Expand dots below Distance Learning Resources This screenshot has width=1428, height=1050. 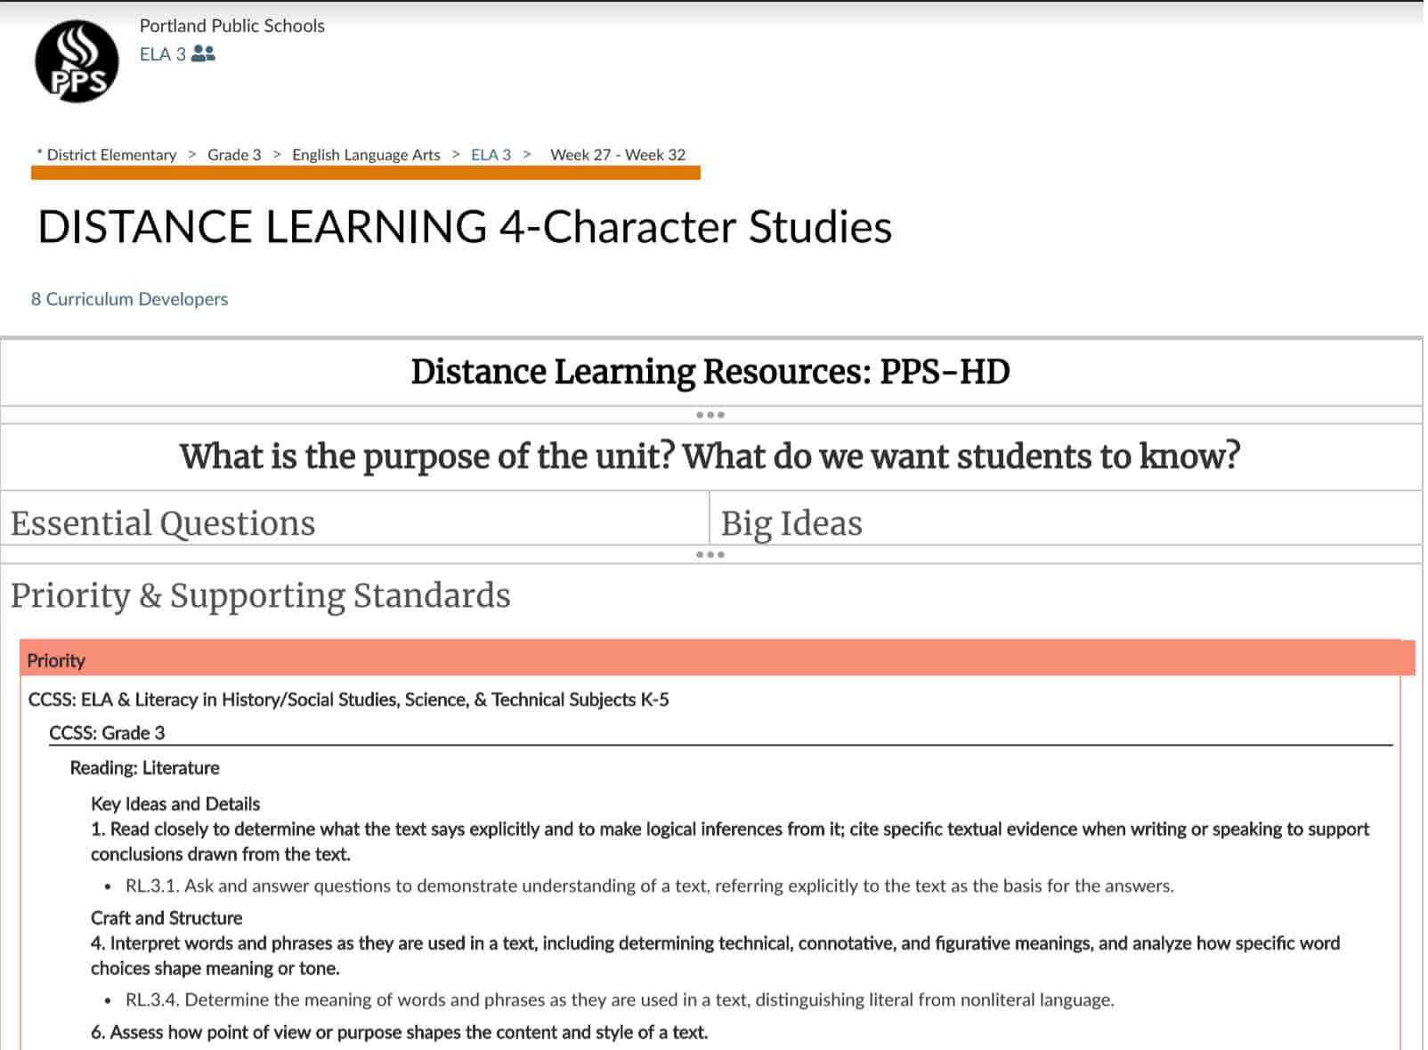point(710,415)
